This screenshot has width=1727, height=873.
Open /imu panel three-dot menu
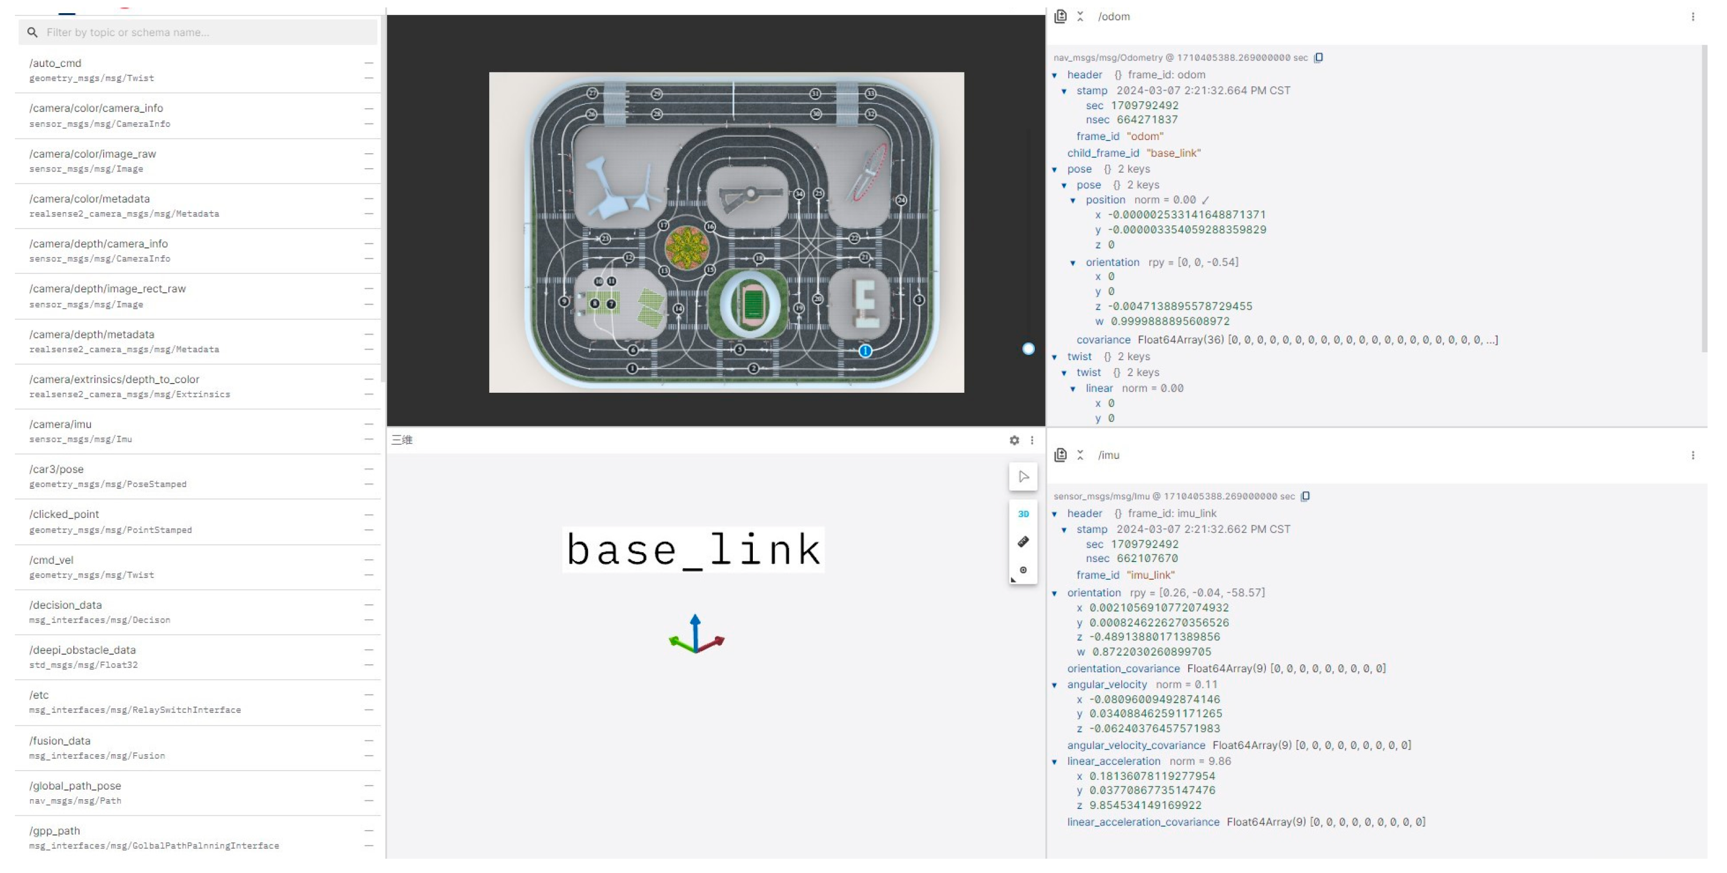1692,456
